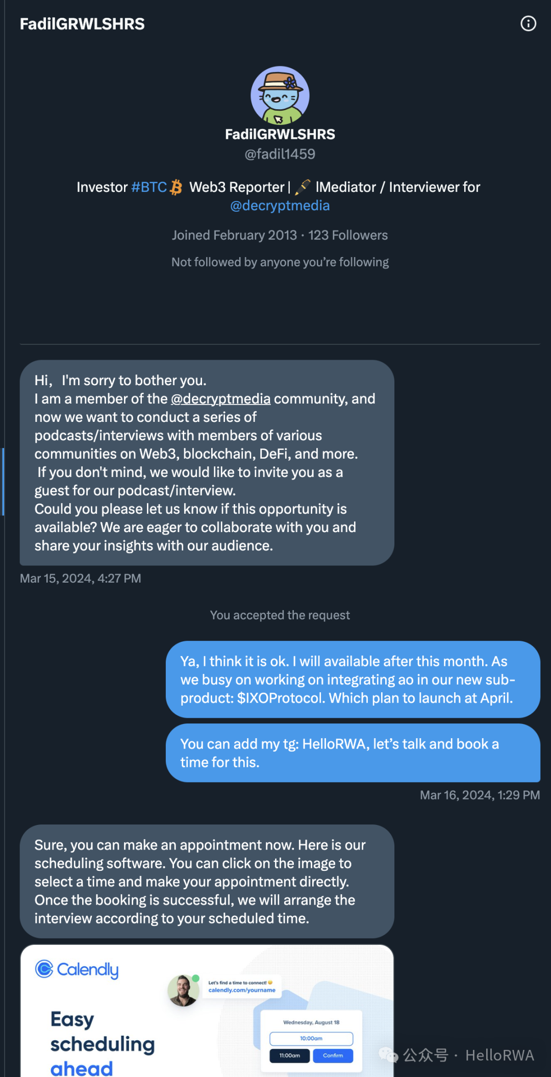Image resolution: width=551 pixels, height=1077 pixels.
Task: Click the Mar 16, 2024 timestamp
Action: pos(480,795)
